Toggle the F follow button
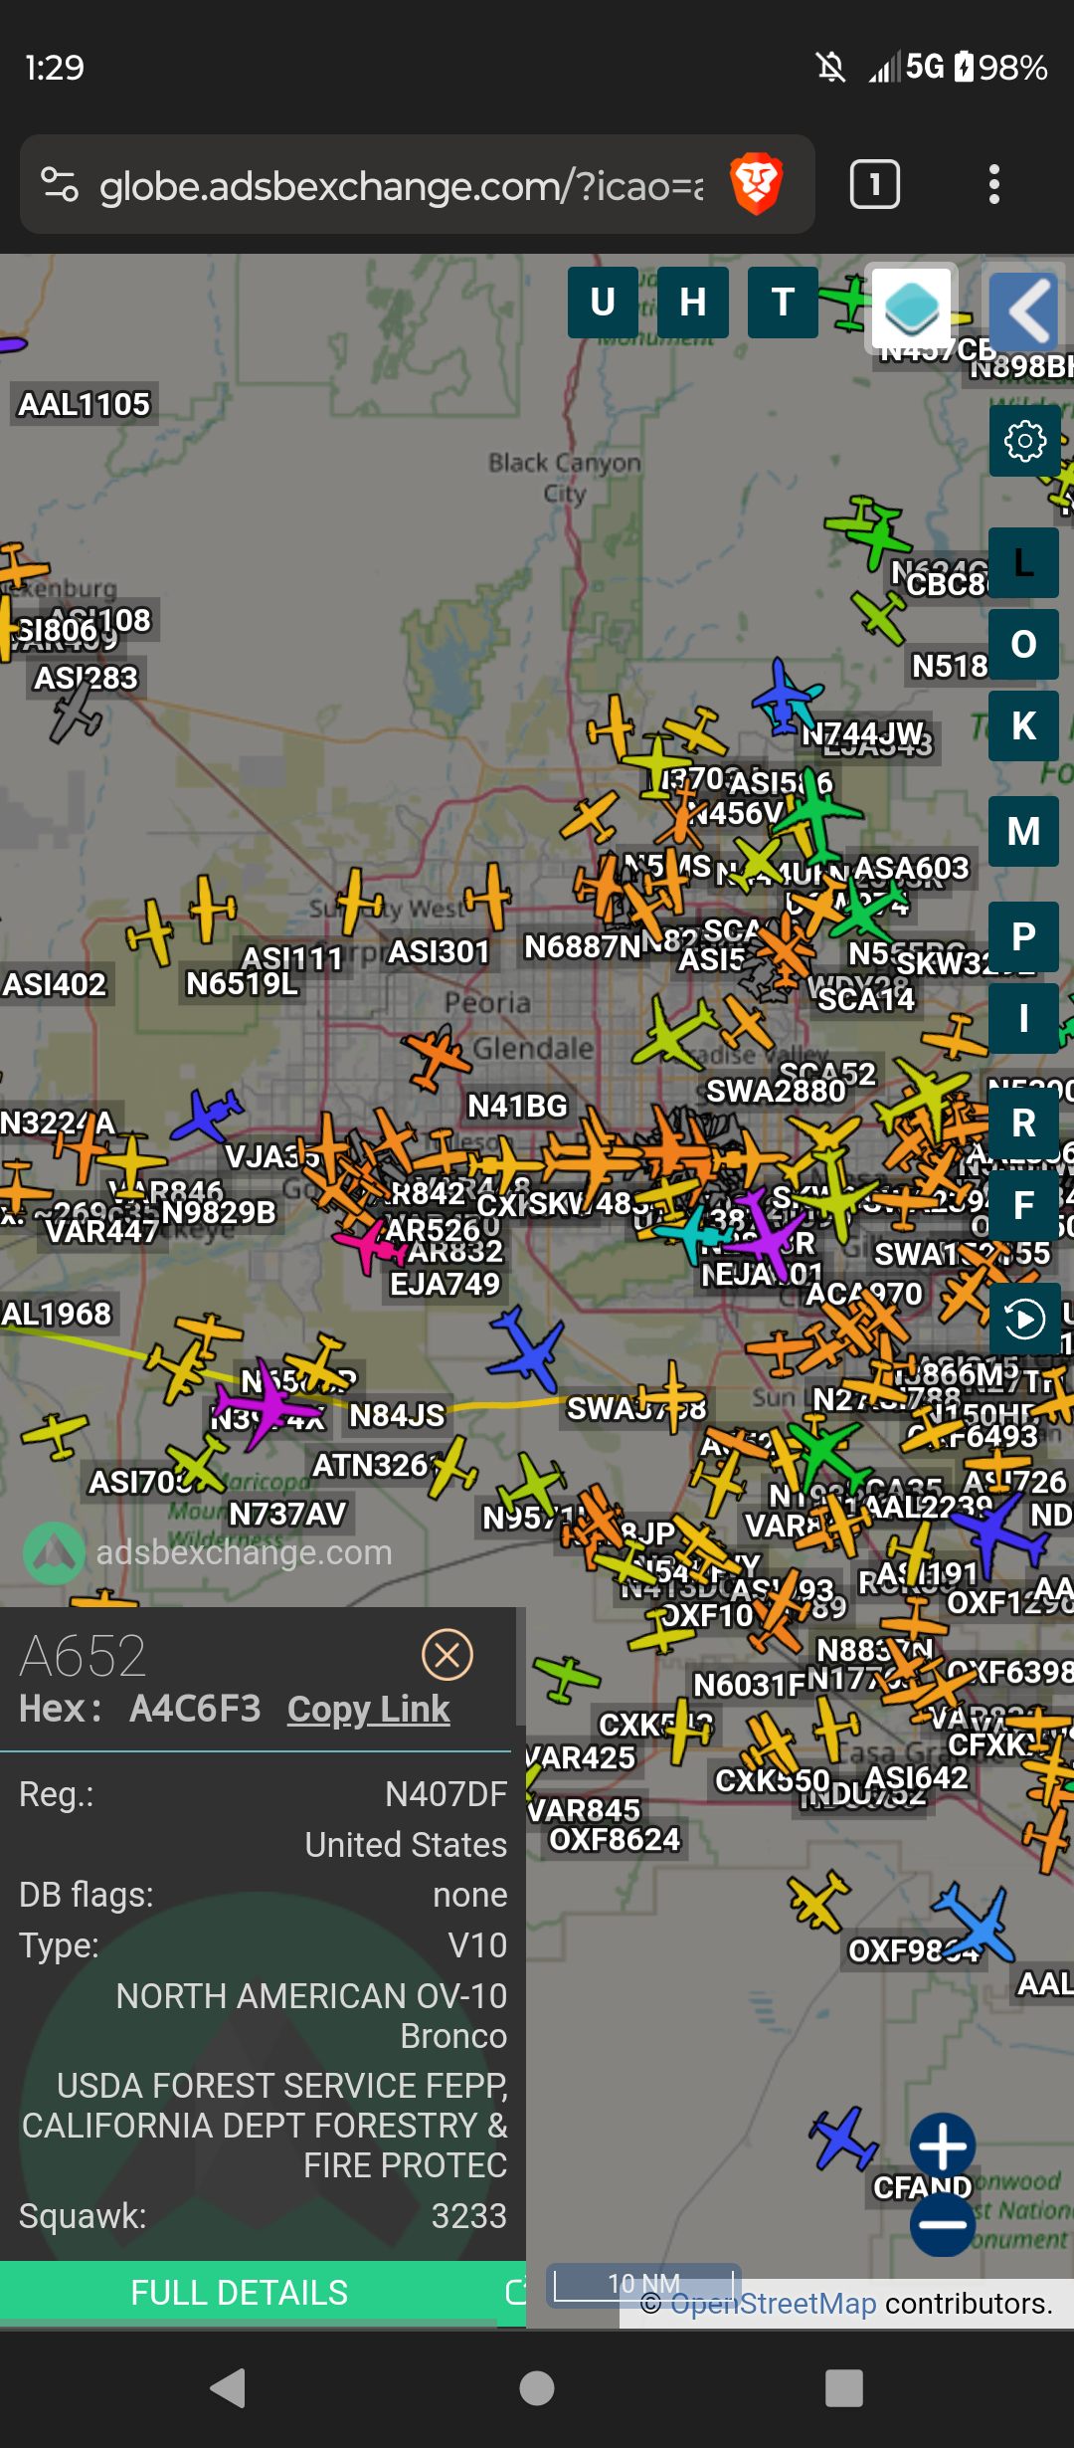 pos(1023,1206)
